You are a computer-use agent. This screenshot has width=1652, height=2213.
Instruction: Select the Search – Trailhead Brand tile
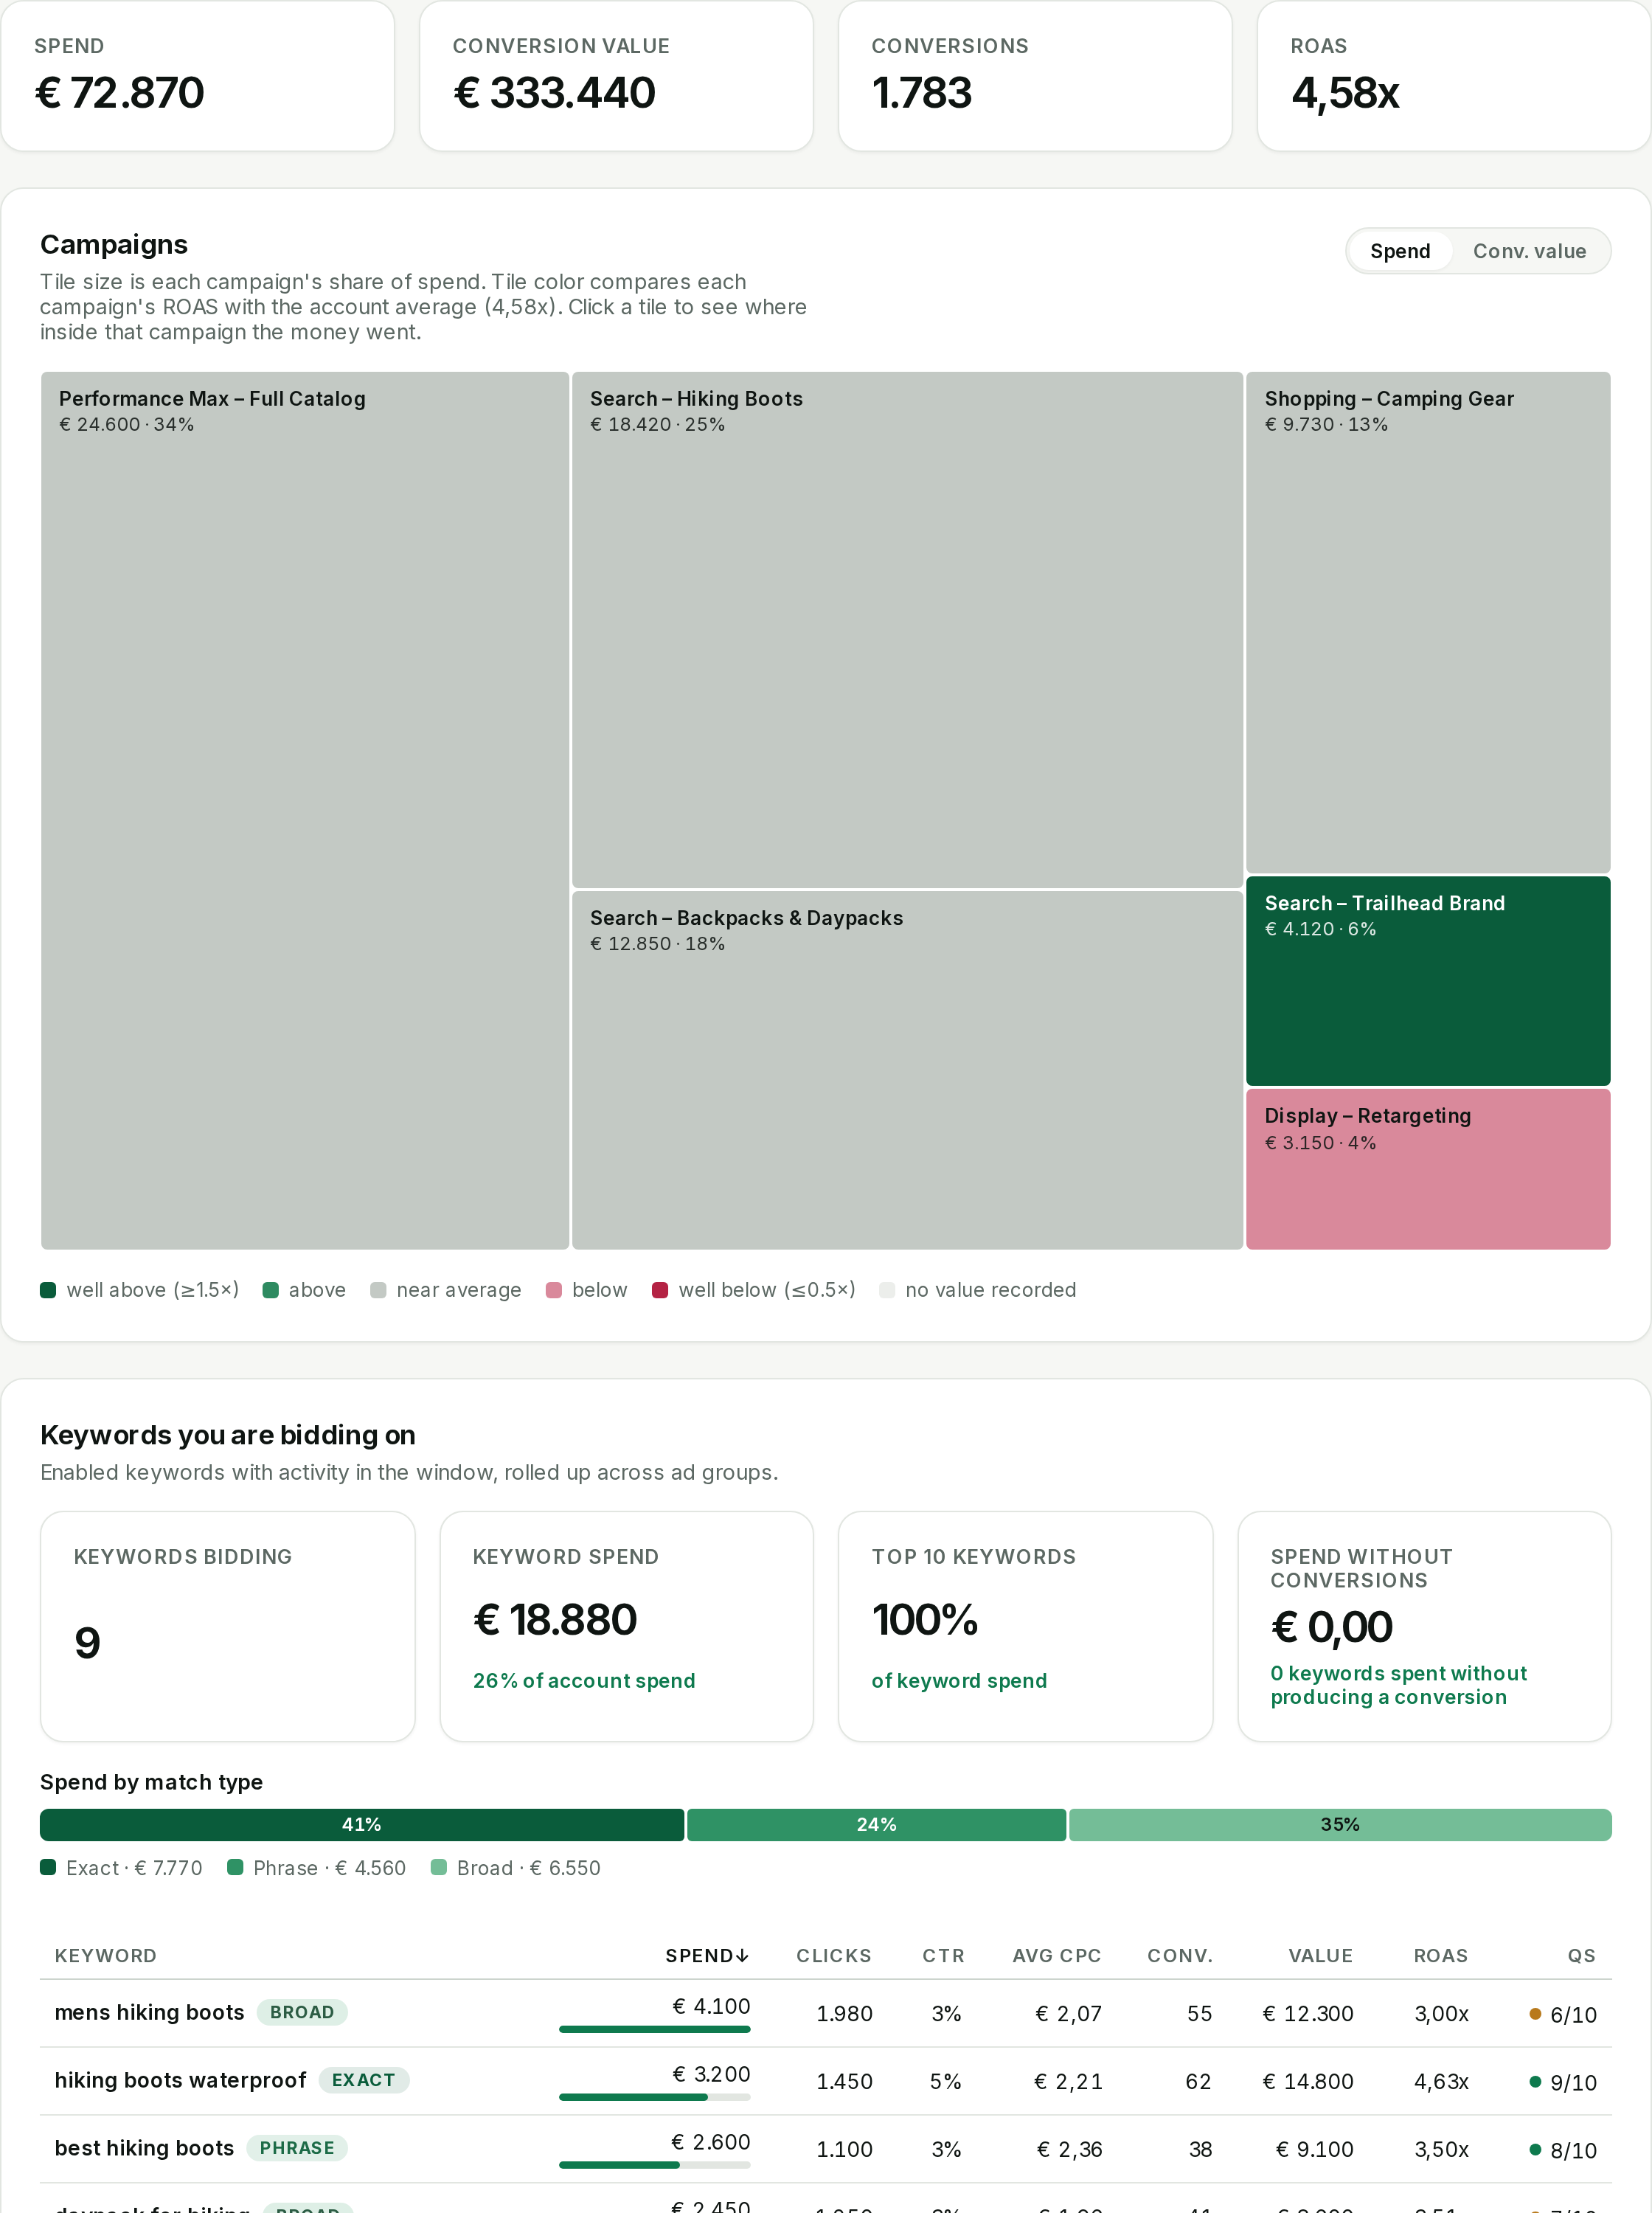[x=1428, y=981]
